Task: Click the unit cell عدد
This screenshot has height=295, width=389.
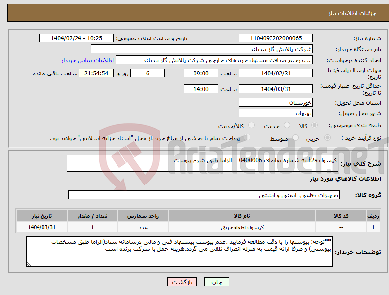Action: coord(143,227)
